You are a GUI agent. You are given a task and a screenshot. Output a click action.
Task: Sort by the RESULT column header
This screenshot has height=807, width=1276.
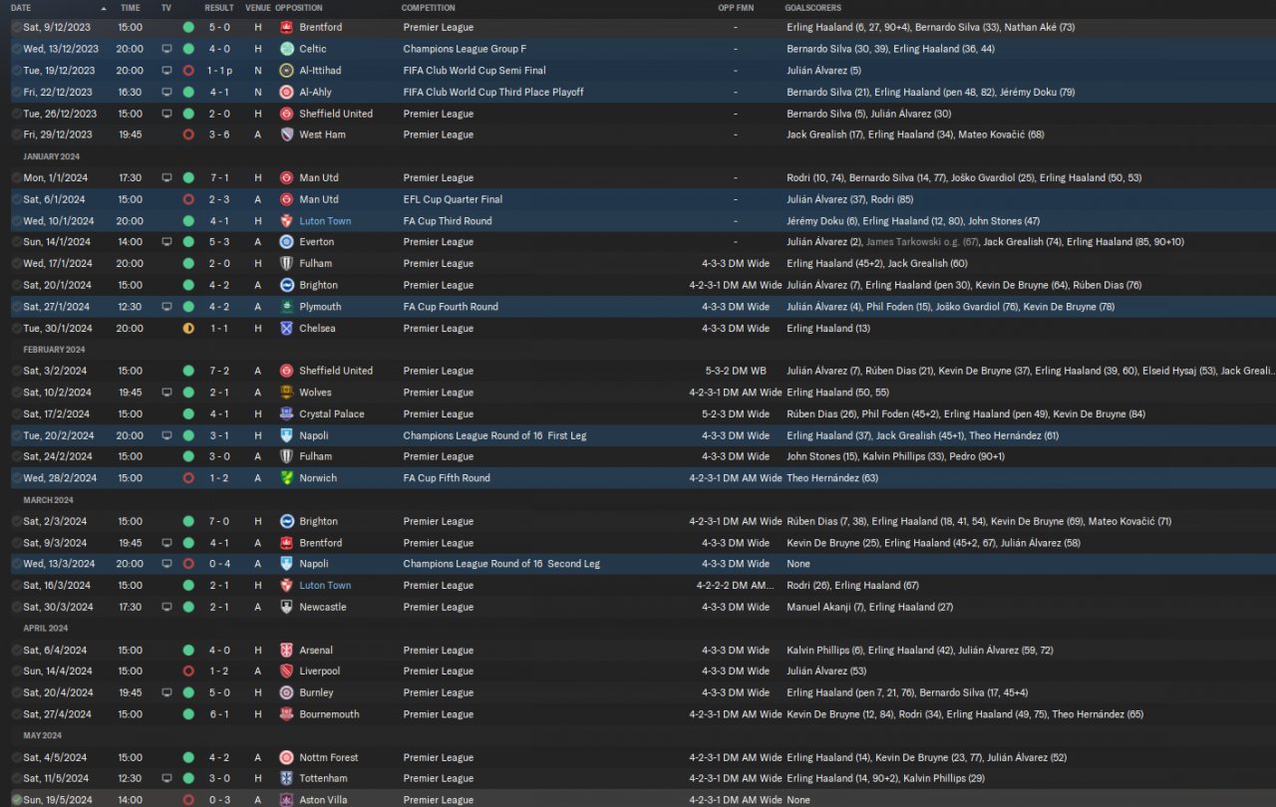219,8
